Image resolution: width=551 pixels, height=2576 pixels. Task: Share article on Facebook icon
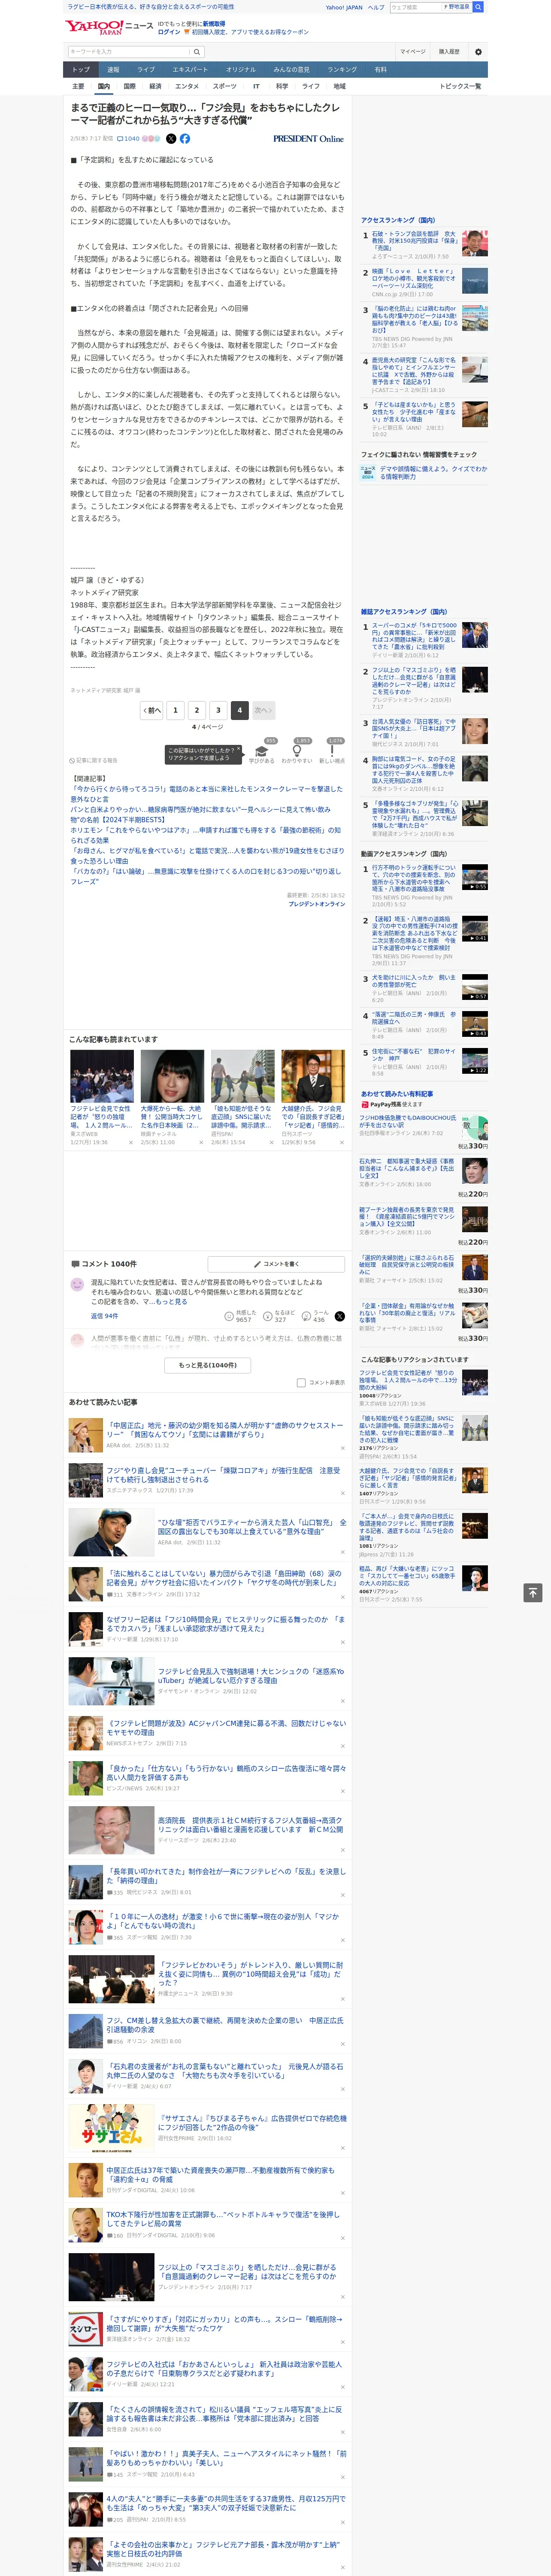[x=185, y=139]
